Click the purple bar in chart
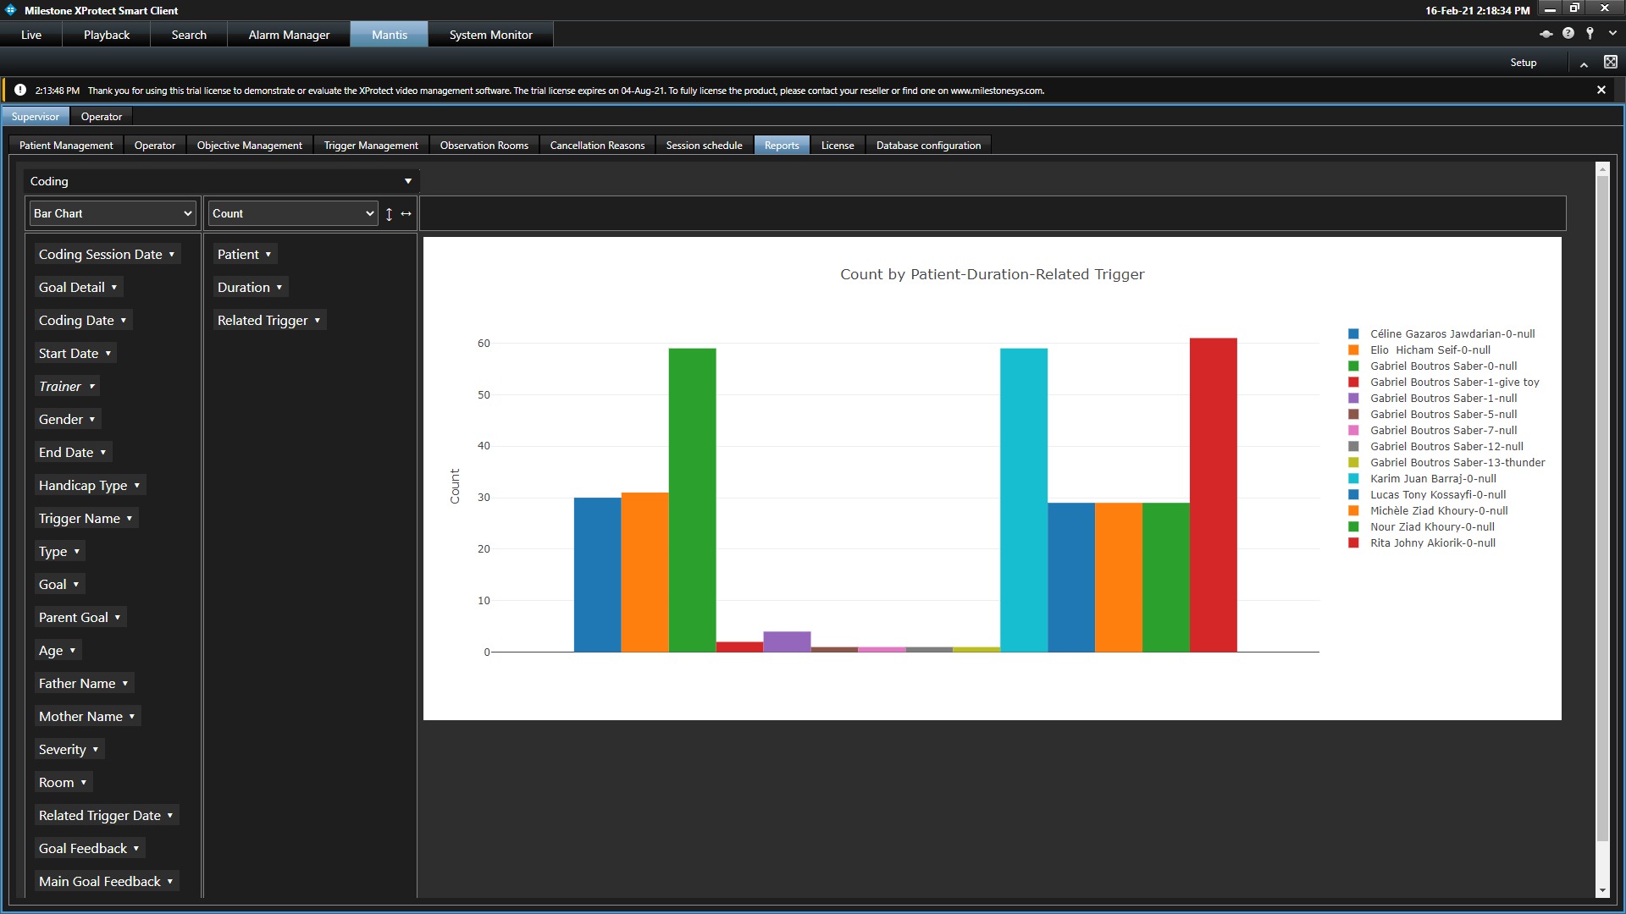Viewport: 1626px width, 914px height. (x=787, y=641)
